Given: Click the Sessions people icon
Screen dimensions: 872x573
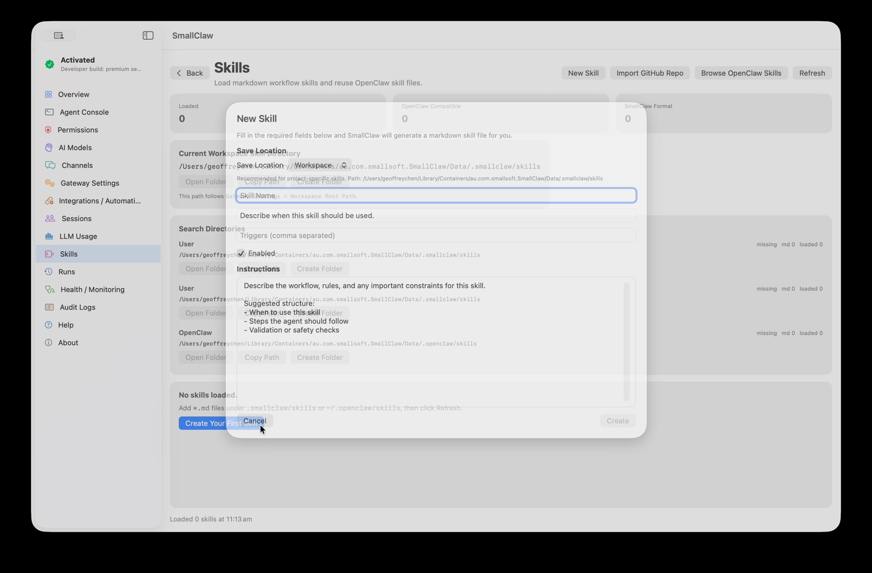Looking at the screenshot, I should click(x=50, y=218).
